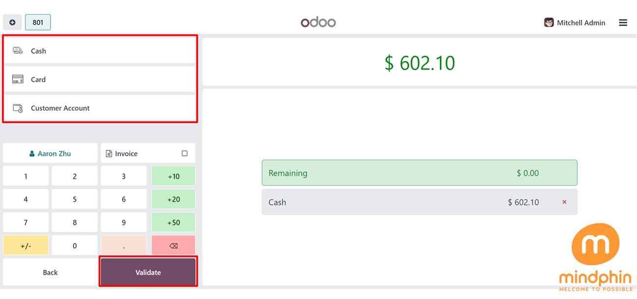Click Mitchell Admin avatar picture
The image size is (637, 299).
(549, 23)
